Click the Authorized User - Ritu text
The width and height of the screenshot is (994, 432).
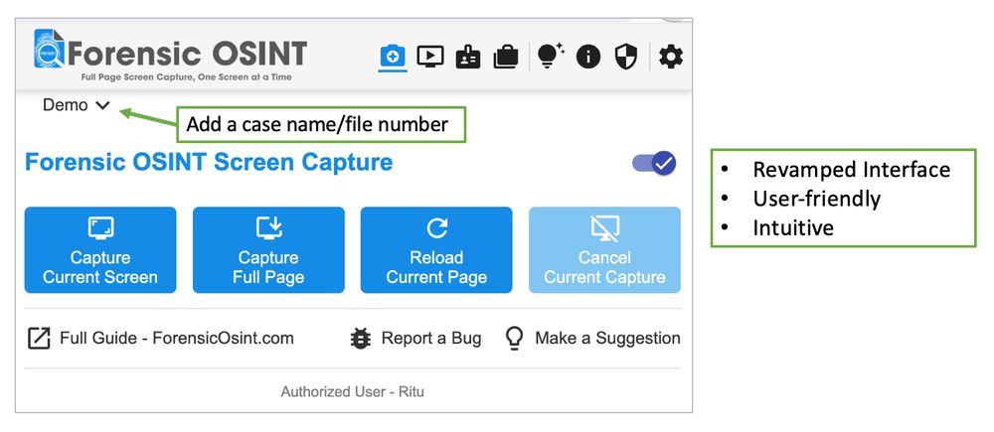point(353,391)
